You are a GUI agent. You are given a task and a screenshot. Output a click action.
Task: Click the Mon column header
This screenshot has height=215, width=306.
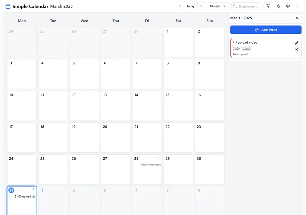[x=22, y=21]
